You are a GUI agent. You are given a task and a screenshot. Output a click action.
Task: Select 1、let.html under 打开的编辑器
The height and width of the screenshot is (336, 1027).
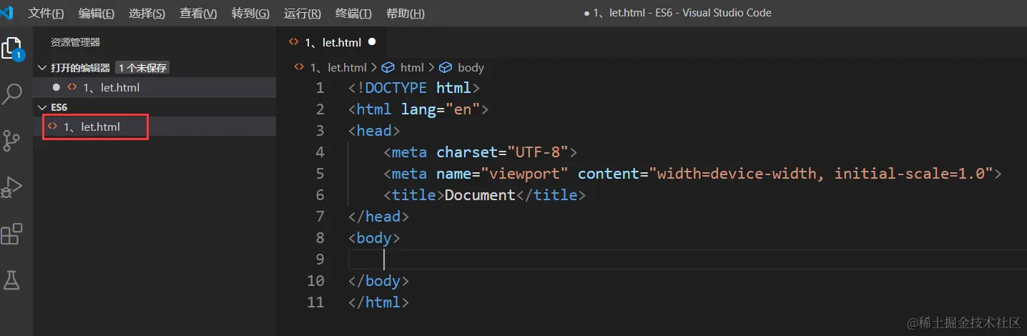155,88
